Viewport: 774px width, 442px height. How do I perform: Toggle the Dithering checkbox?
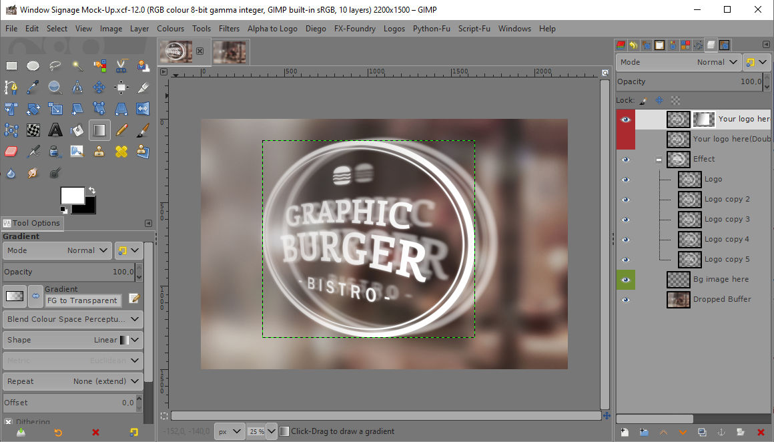pos(9,422)
